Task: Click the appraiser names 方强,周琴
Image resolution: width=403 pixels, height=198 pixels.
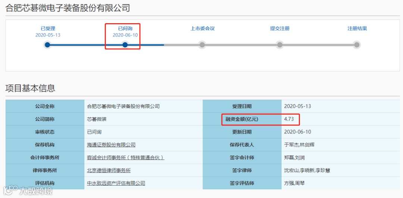Action: click(x=294, y=183)
